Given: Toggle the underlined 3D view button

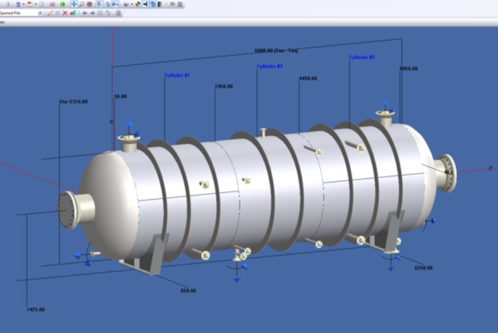Looking at the screenshot, I should [x=179, y=4].
